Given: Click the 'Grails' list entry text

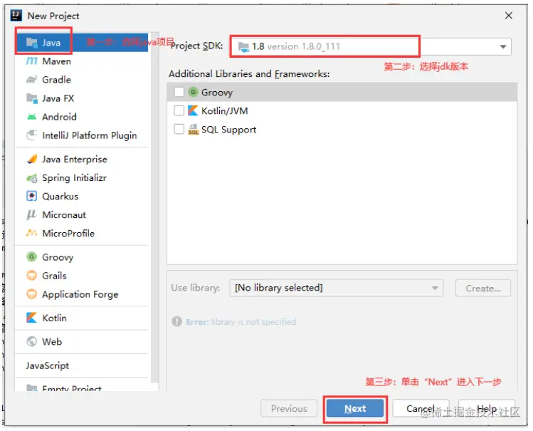Looking at the screenshot, I should 54,275.
